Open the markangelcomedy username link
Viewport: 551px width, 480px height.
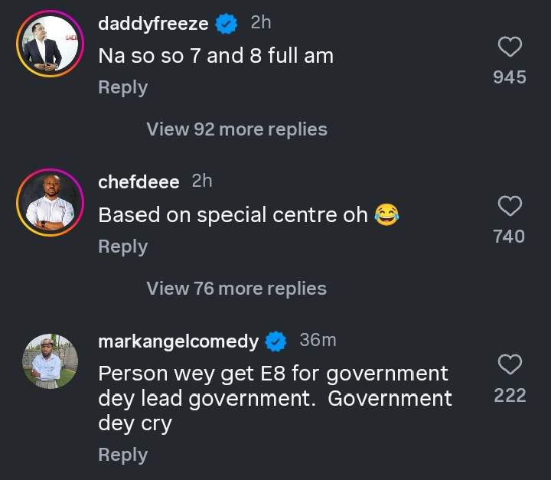(178, 341)
